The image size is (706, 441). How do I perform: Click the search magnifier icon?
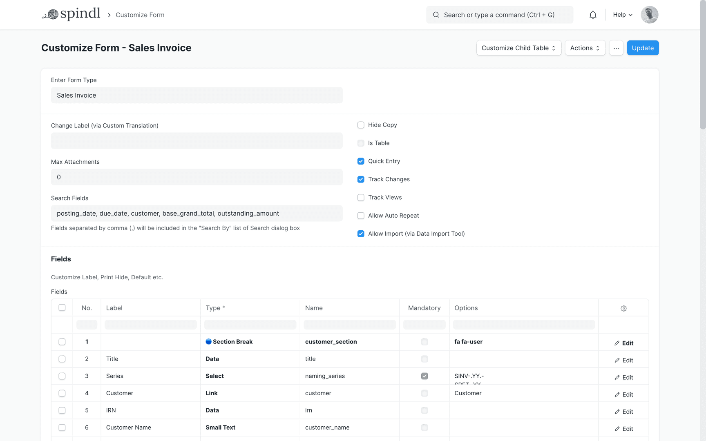(x=436, y=15)
